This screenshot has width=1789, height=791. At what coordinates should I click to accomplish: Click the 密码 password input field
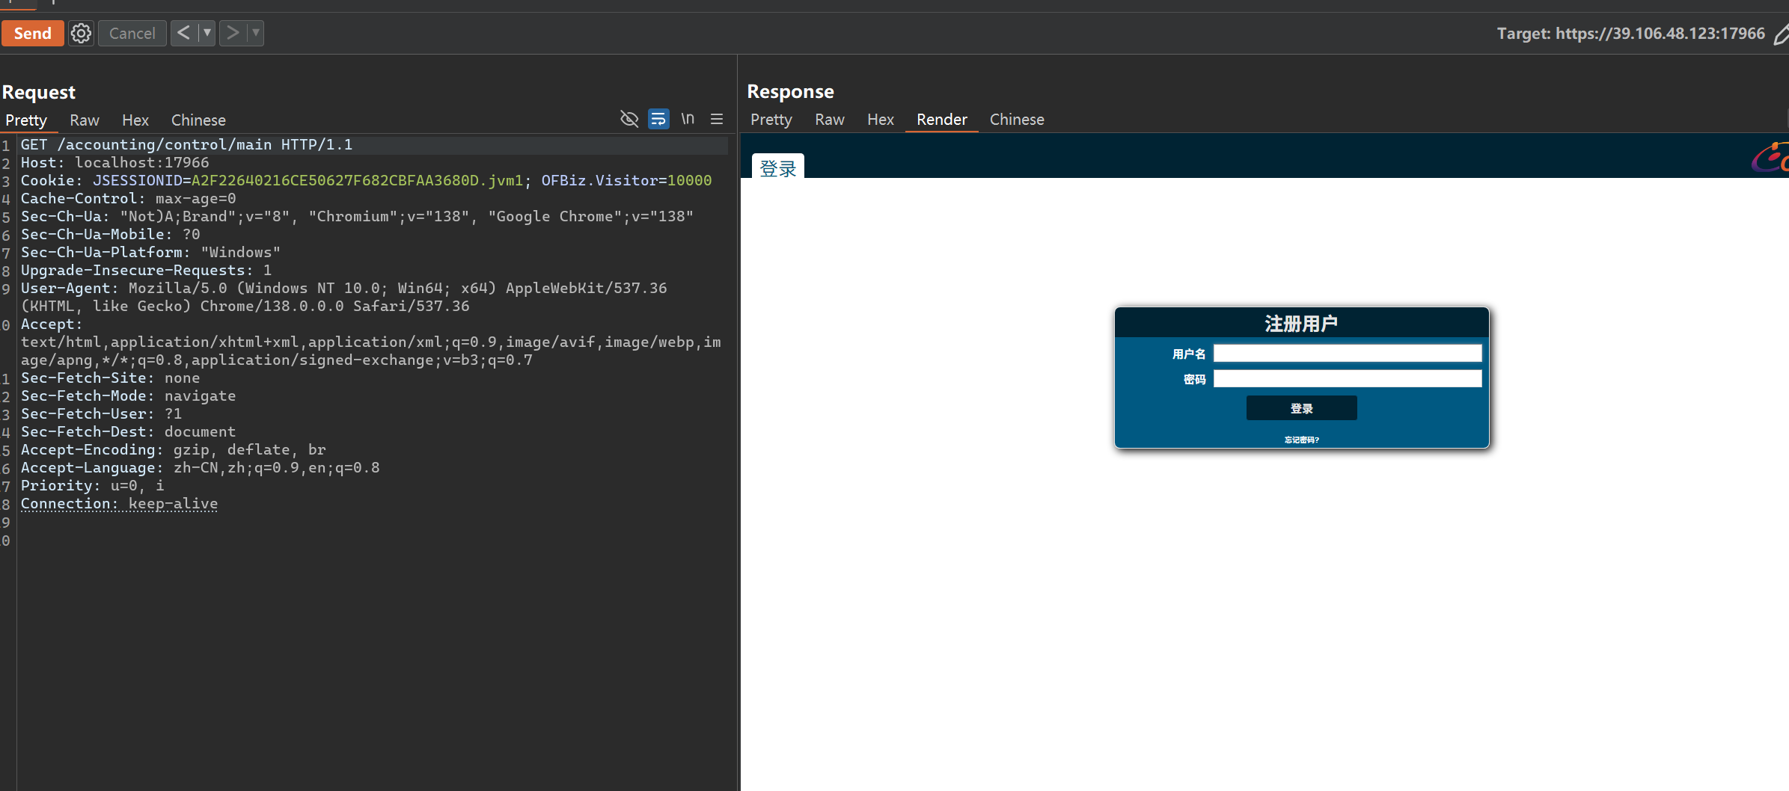[1347, 379]
